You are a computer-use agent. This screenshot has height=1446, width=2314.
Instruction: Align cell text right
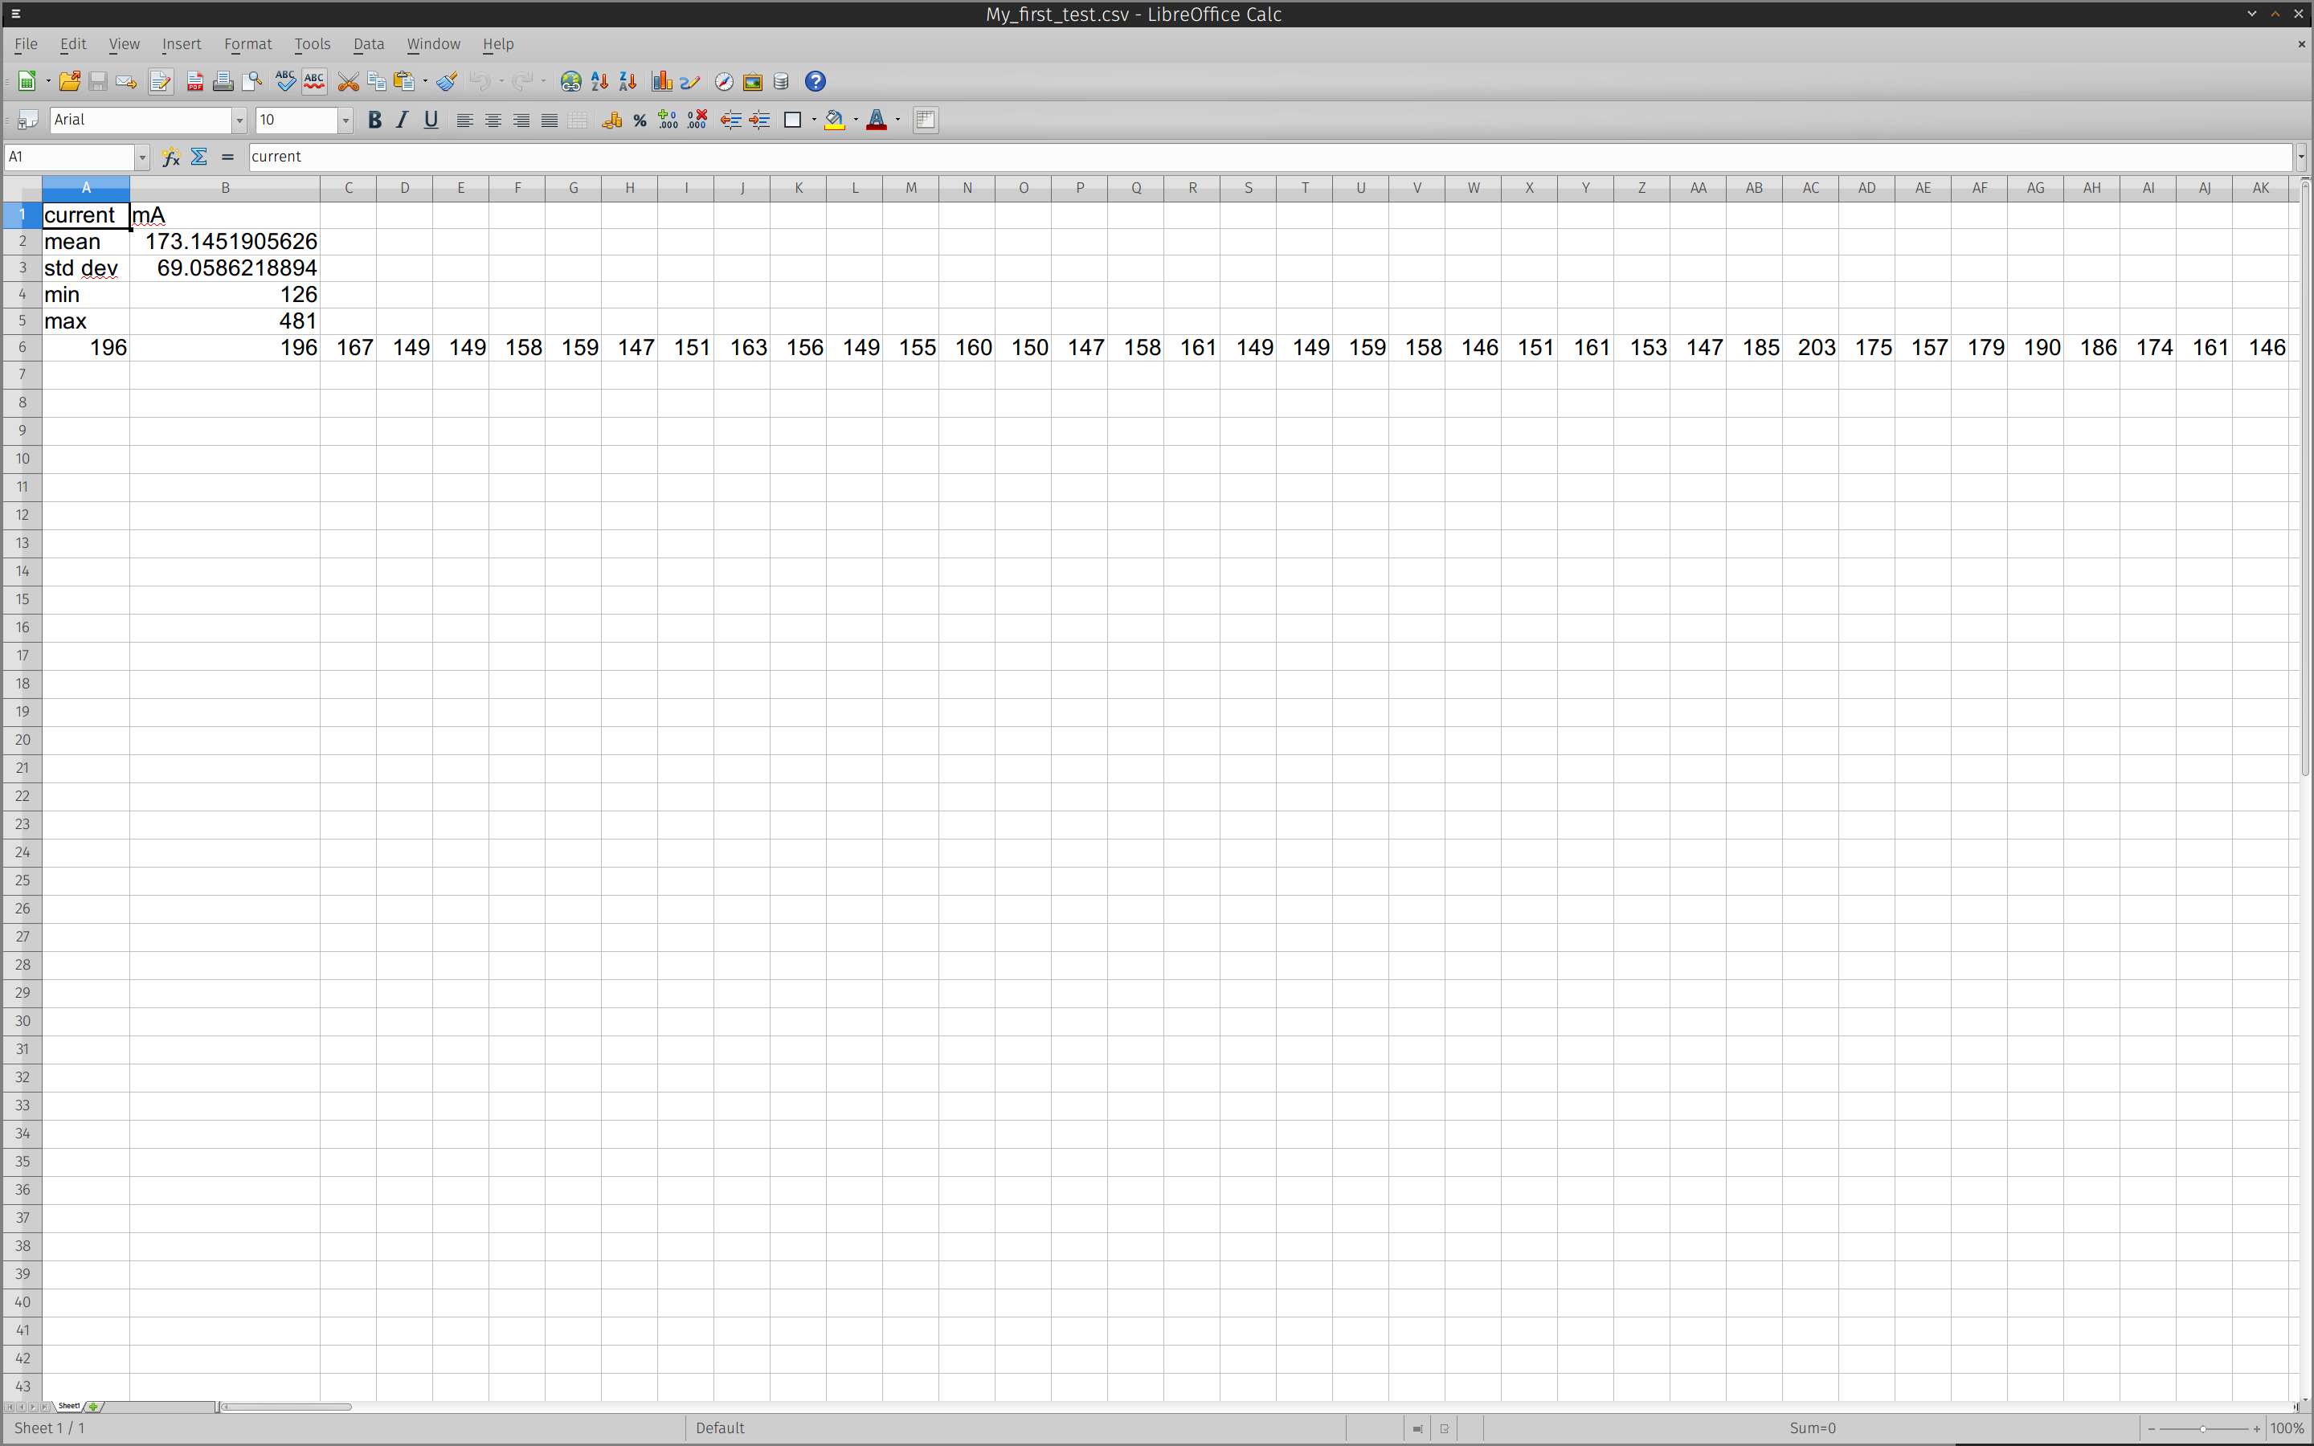tap(521, 120)
